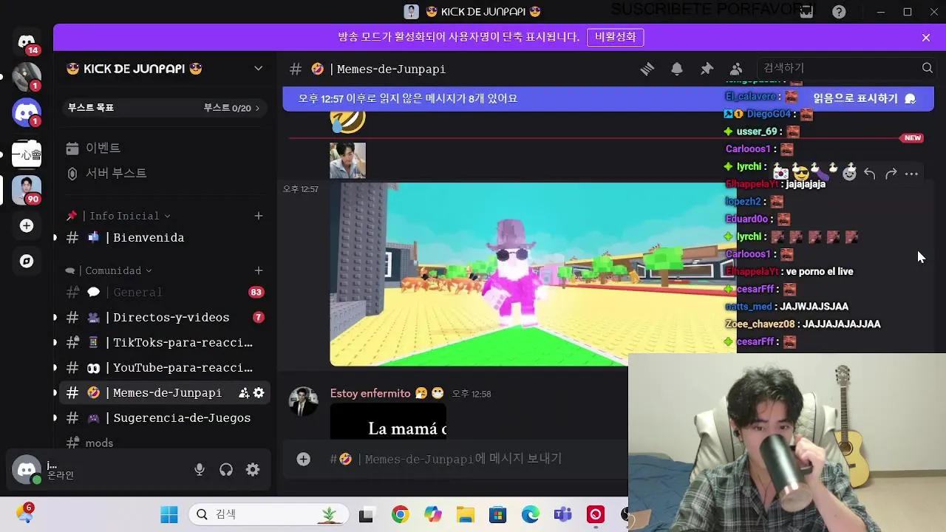Screen dimensions: 946x532
Task: React with the Korean flag emoji
Action: (780, 174)
